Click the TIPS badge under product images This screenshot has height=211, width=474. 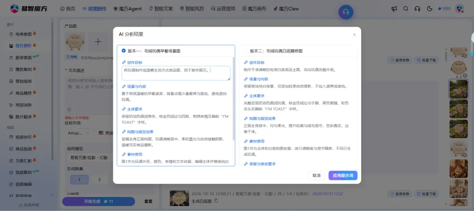[72, 57]
